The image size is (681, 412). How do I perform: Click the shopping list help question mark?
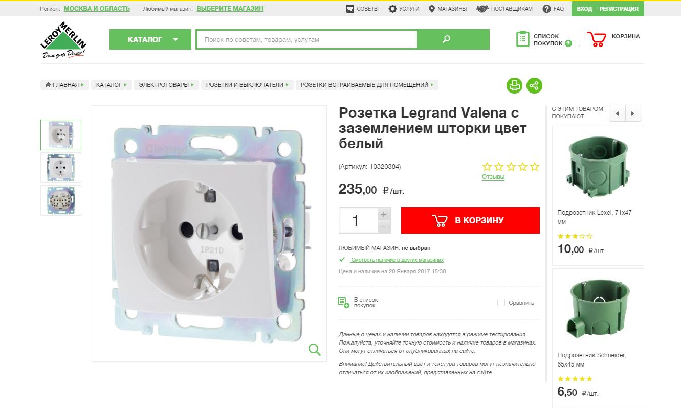(x=568, y=43)
